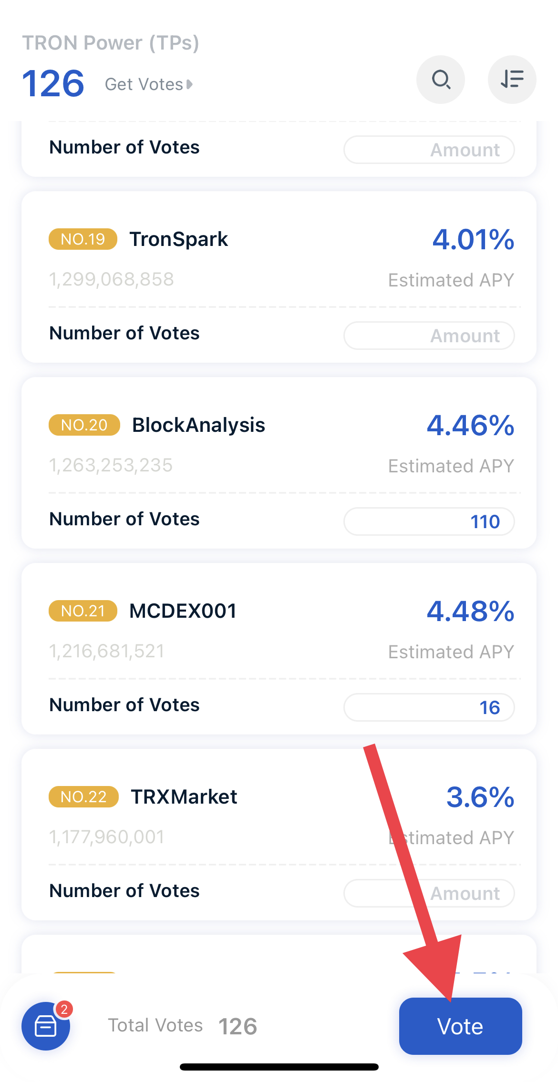Viewport: 558px width, 1082px height.
Task: Select the TronSpark votes amount field
Action: click(429, 336)
